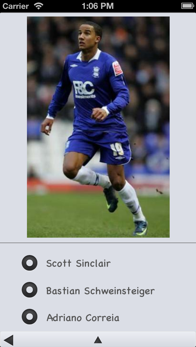This screenshot has width=196, height=347.
Task: Choose the 'Adriano Correia' answer text
Action: pyautogui.click(x=83, y=318)
